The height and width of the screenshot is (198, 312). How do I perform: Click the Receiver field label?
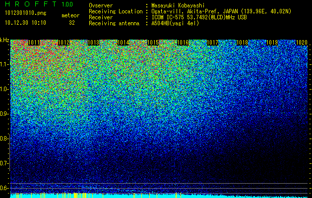[101, 17]
